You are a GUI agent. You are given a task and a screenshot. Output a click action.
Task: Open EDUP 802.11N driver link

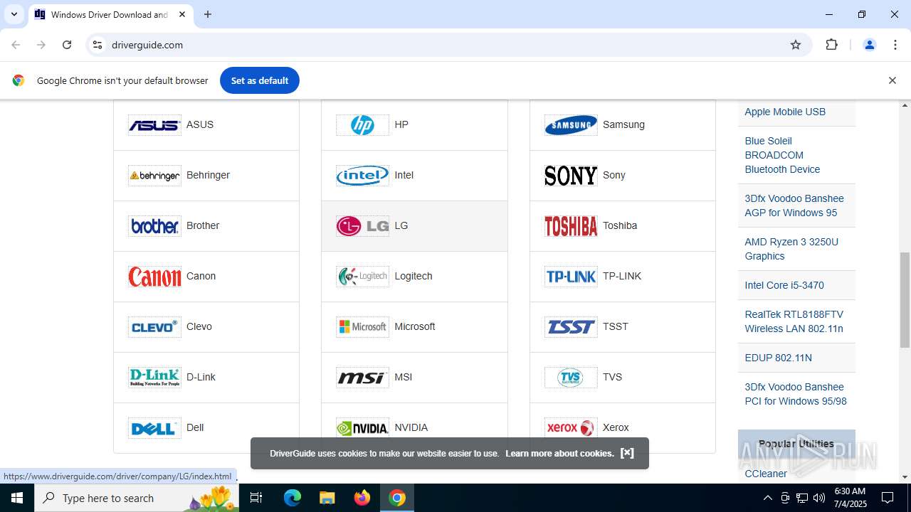click(x=778, y=358)
